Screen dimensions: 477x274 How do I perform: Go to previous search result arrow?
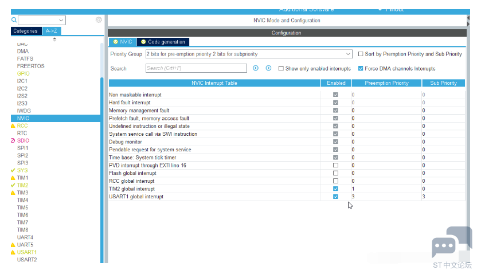pyautogui.click(x=256, y=68)
